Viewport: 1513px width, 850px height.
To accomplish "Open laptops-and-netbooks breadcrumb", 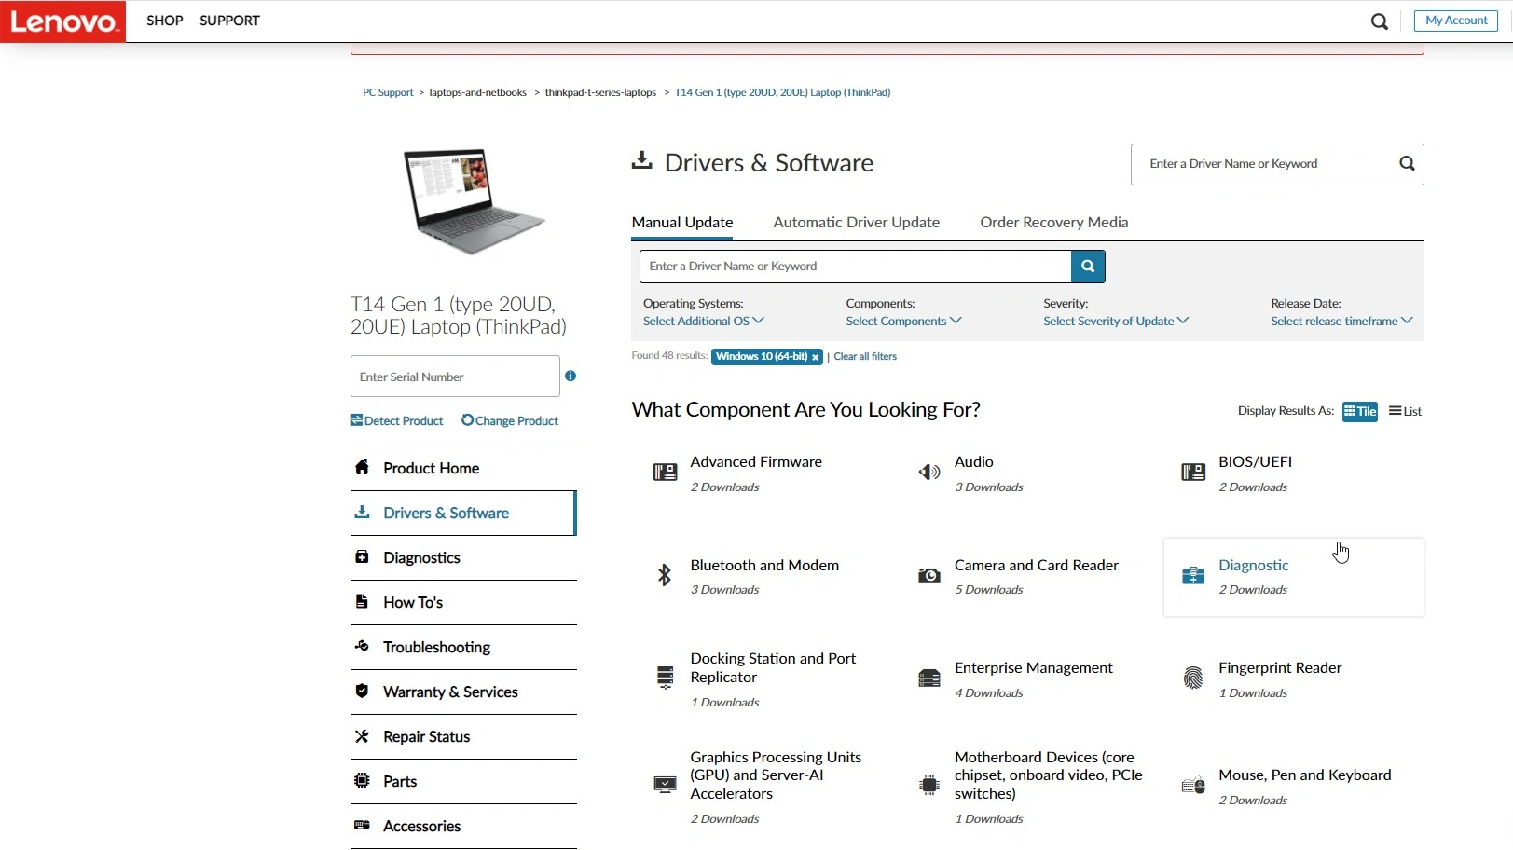I will pos(478,93).
